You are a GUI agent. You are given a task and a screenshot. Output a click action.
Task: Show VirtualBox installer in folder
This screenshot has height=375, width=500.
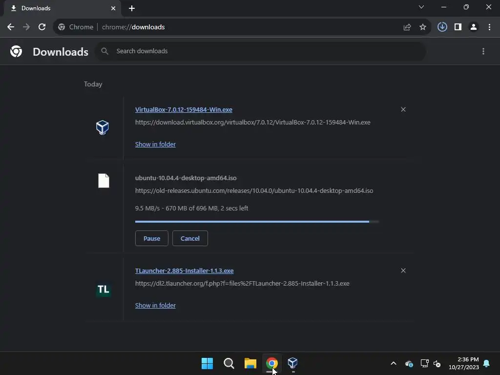(155, 144)
